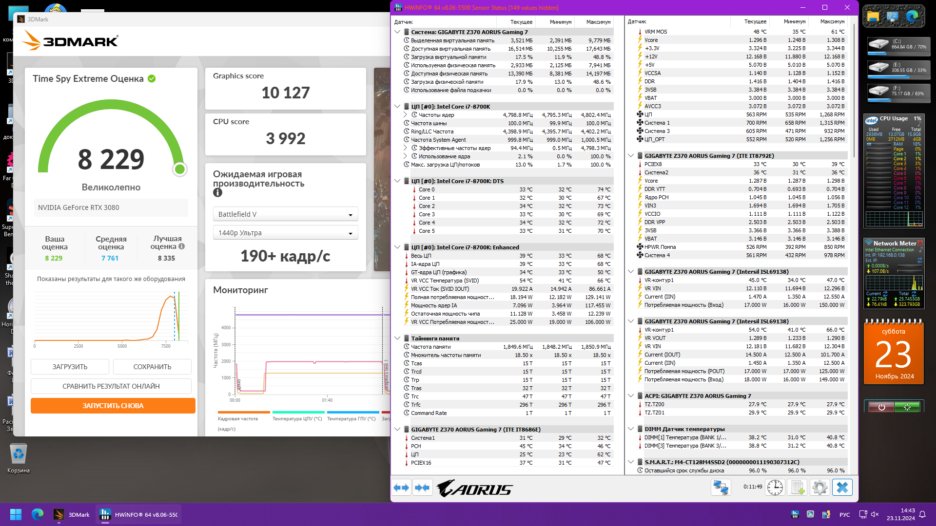This screenshot has height=526, width=936.
Task: Click the collapse columns arrows icon in HWiNFO
Action: coord(422,488)
